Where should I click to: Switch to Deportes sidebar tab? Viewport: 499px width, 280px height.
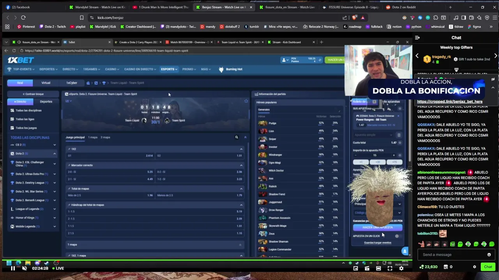point(46,101)
